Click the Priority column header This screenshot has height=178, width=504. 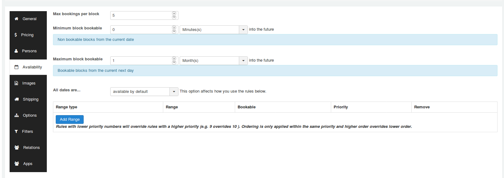341,107
